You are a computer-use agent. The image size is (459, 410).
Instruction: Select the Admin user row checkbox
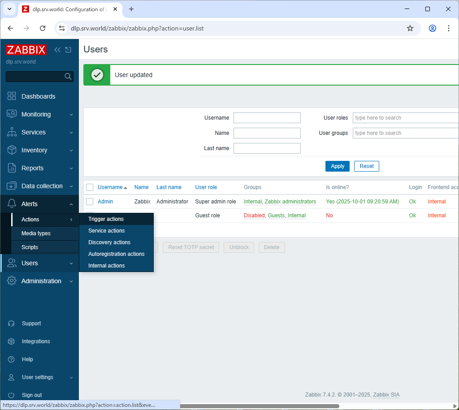(x=90, y=202)
